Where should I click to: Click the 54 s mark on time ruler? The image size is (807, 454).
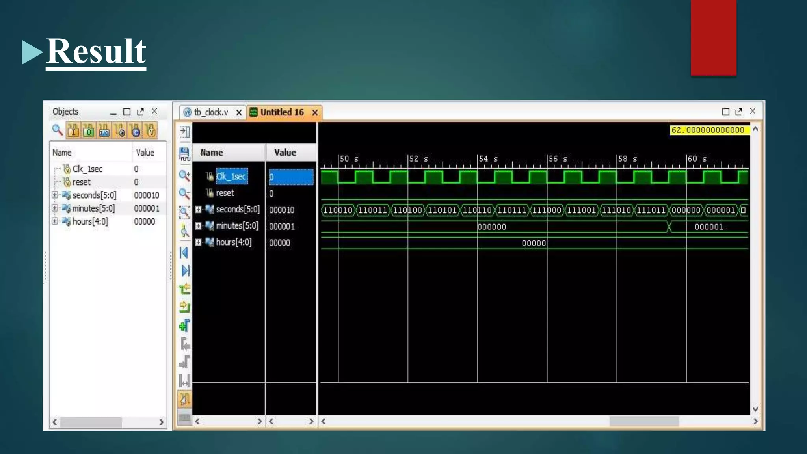click(x=487, y=159)
